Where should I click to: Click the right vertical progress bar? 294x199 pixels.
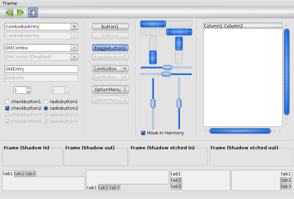tap(179, 50)
